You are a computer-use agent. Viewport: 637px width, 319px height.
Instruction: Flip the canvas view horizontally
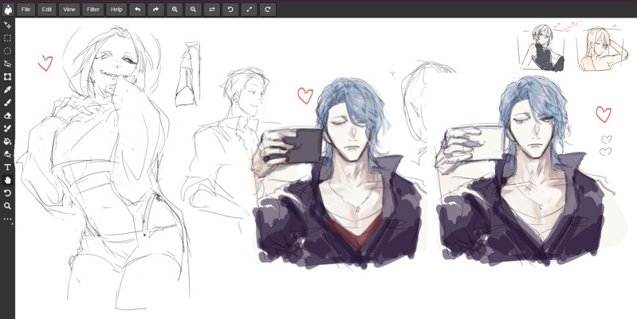211,10
